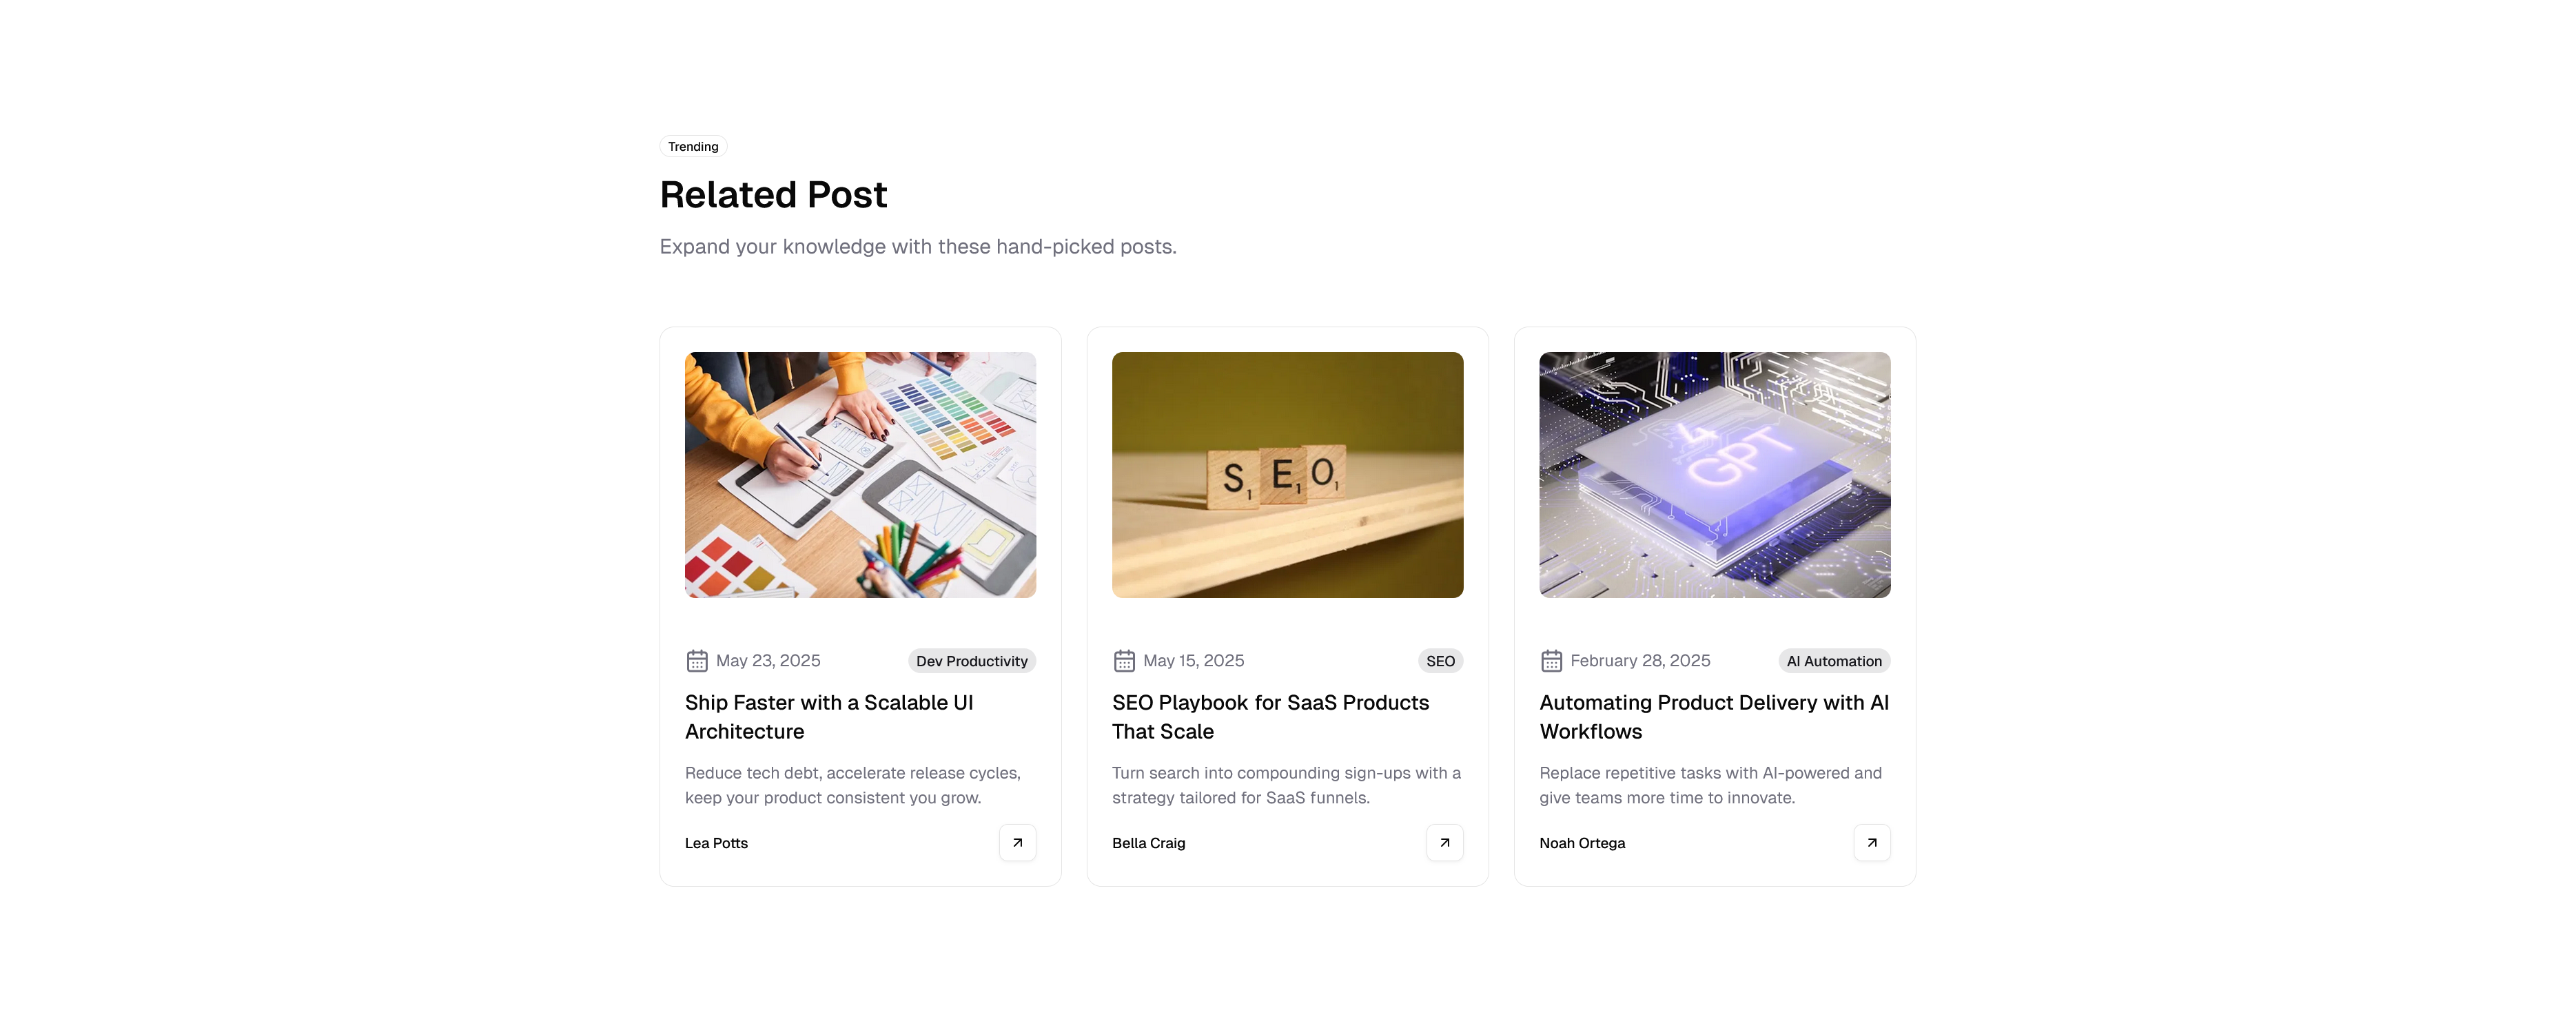Viewport: 2576px width, 1019px height.
Task: Click the SEO category tag
Action: (1440, 661)
